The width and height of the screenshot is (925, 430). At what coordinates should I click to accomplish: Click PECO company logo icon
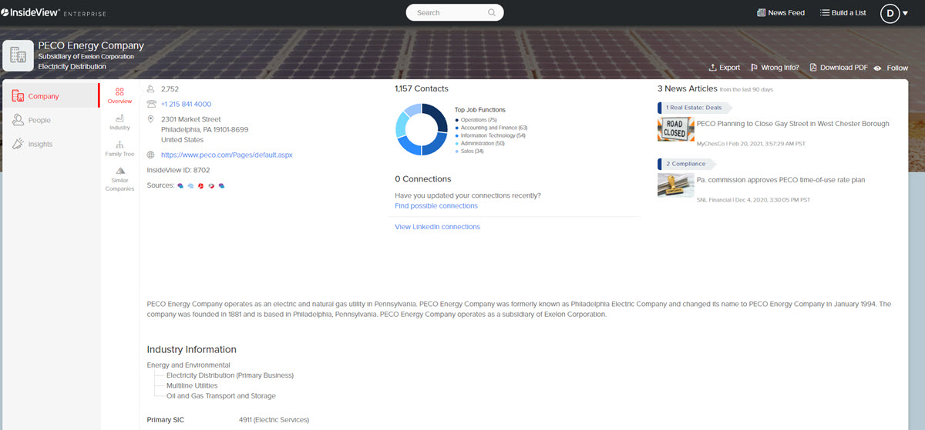pyautogui.click(x=18, y=56)
